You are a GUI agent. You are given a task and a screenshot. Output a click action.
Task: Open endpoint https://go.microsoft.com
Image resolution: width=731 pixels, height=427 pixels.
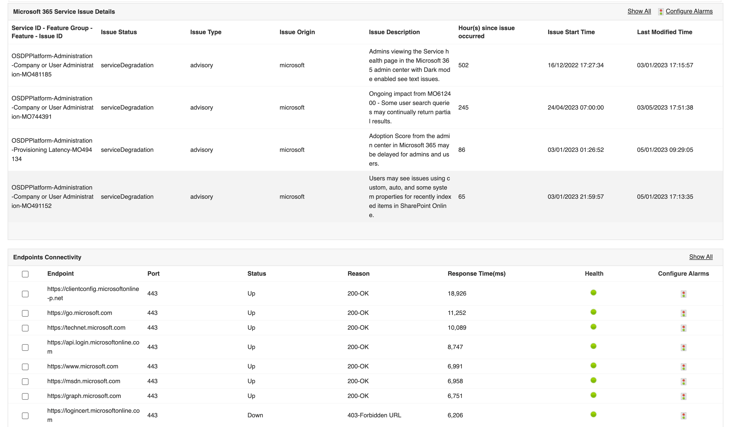[x=79, y=313]
